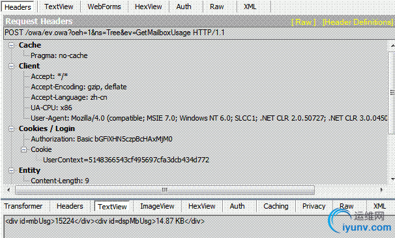Image resolution: width=395 pixels, height=238 pixels.
Task: Click the vertical scrollbar thumb
Action: tap(392, 93)
